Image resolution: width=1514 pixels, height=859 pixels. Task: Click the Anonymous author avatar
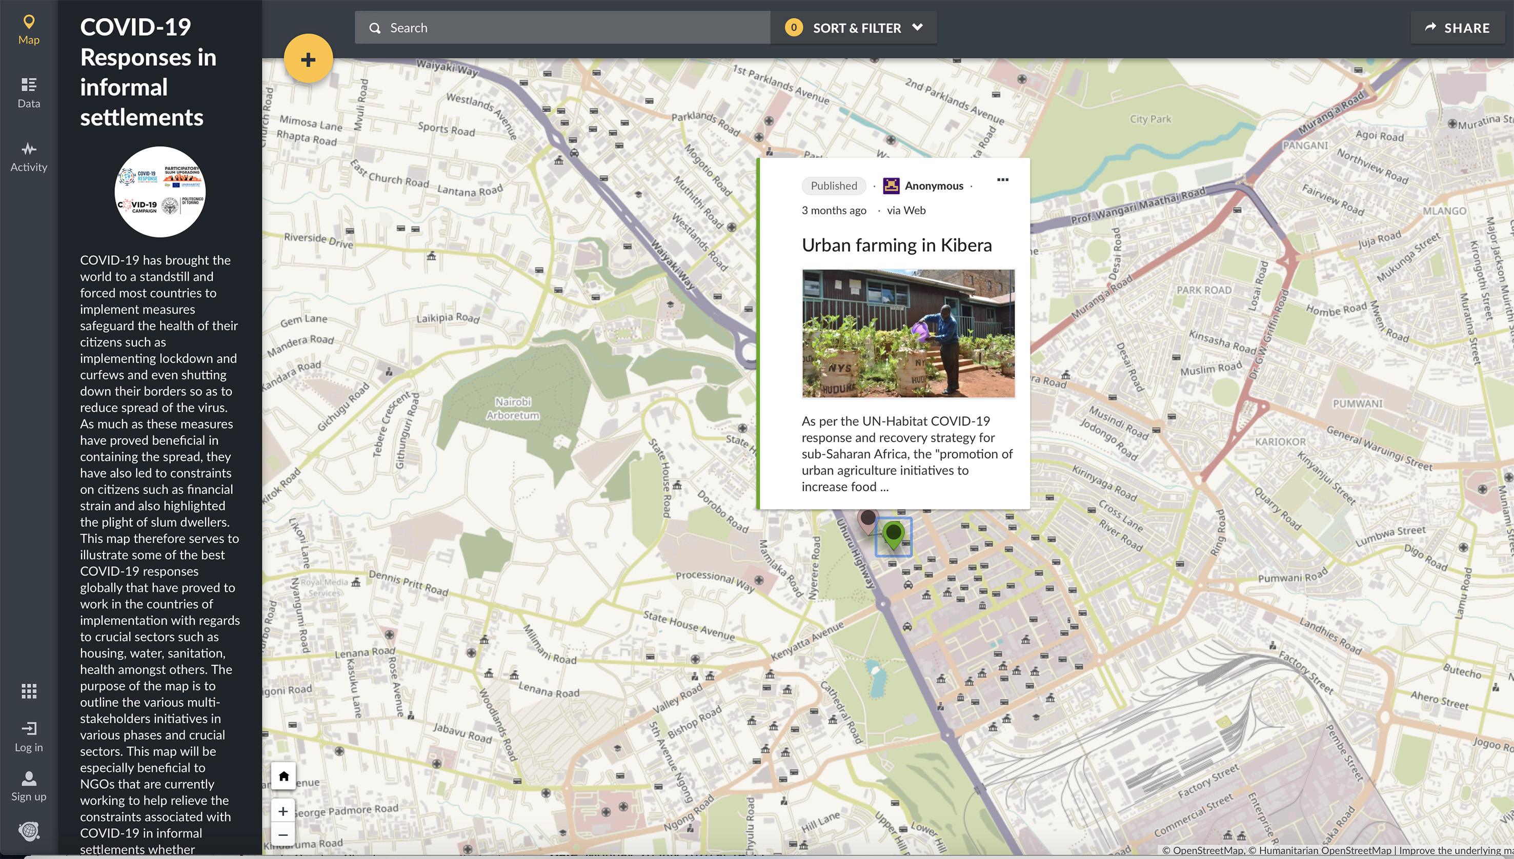click(891, 186)
